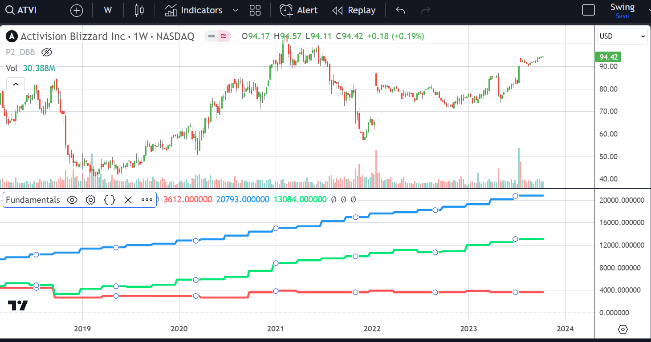Screen dimensions: 651x342
Task: Redo the chart action
Action: pos(426,10)
